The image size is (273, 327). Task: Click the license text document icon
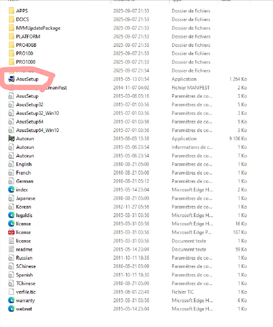[12, 241]
